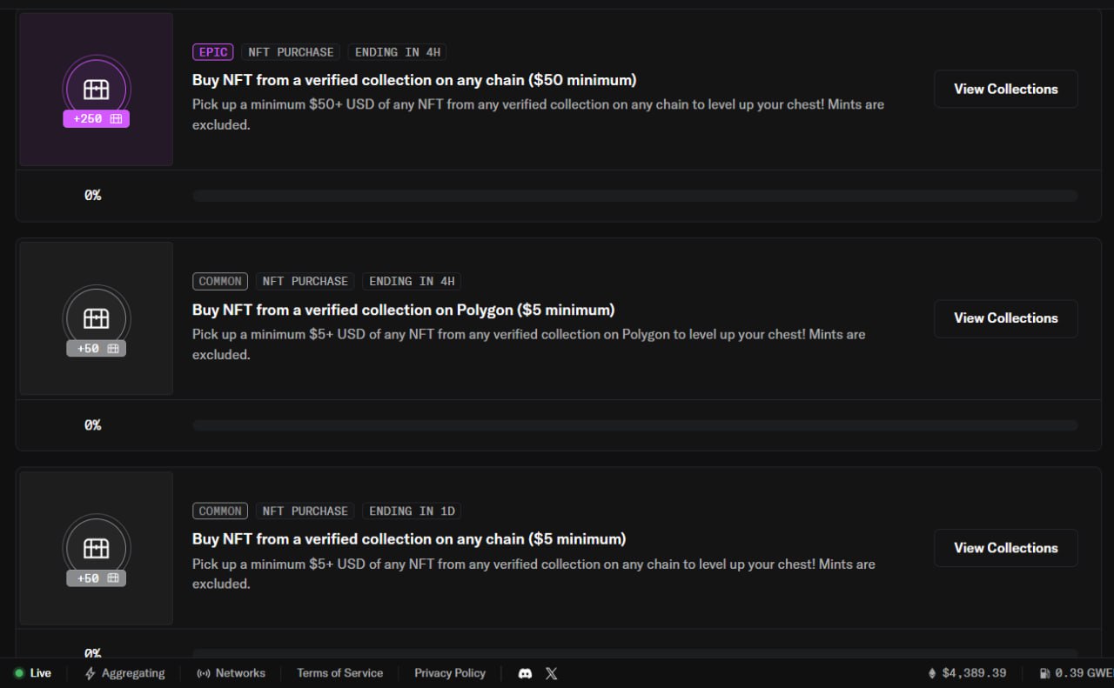View Collections for the Polygon quest
The height and width of the screenshot is (688, 1114).
pyautogui.click(x=1005, y=318)
